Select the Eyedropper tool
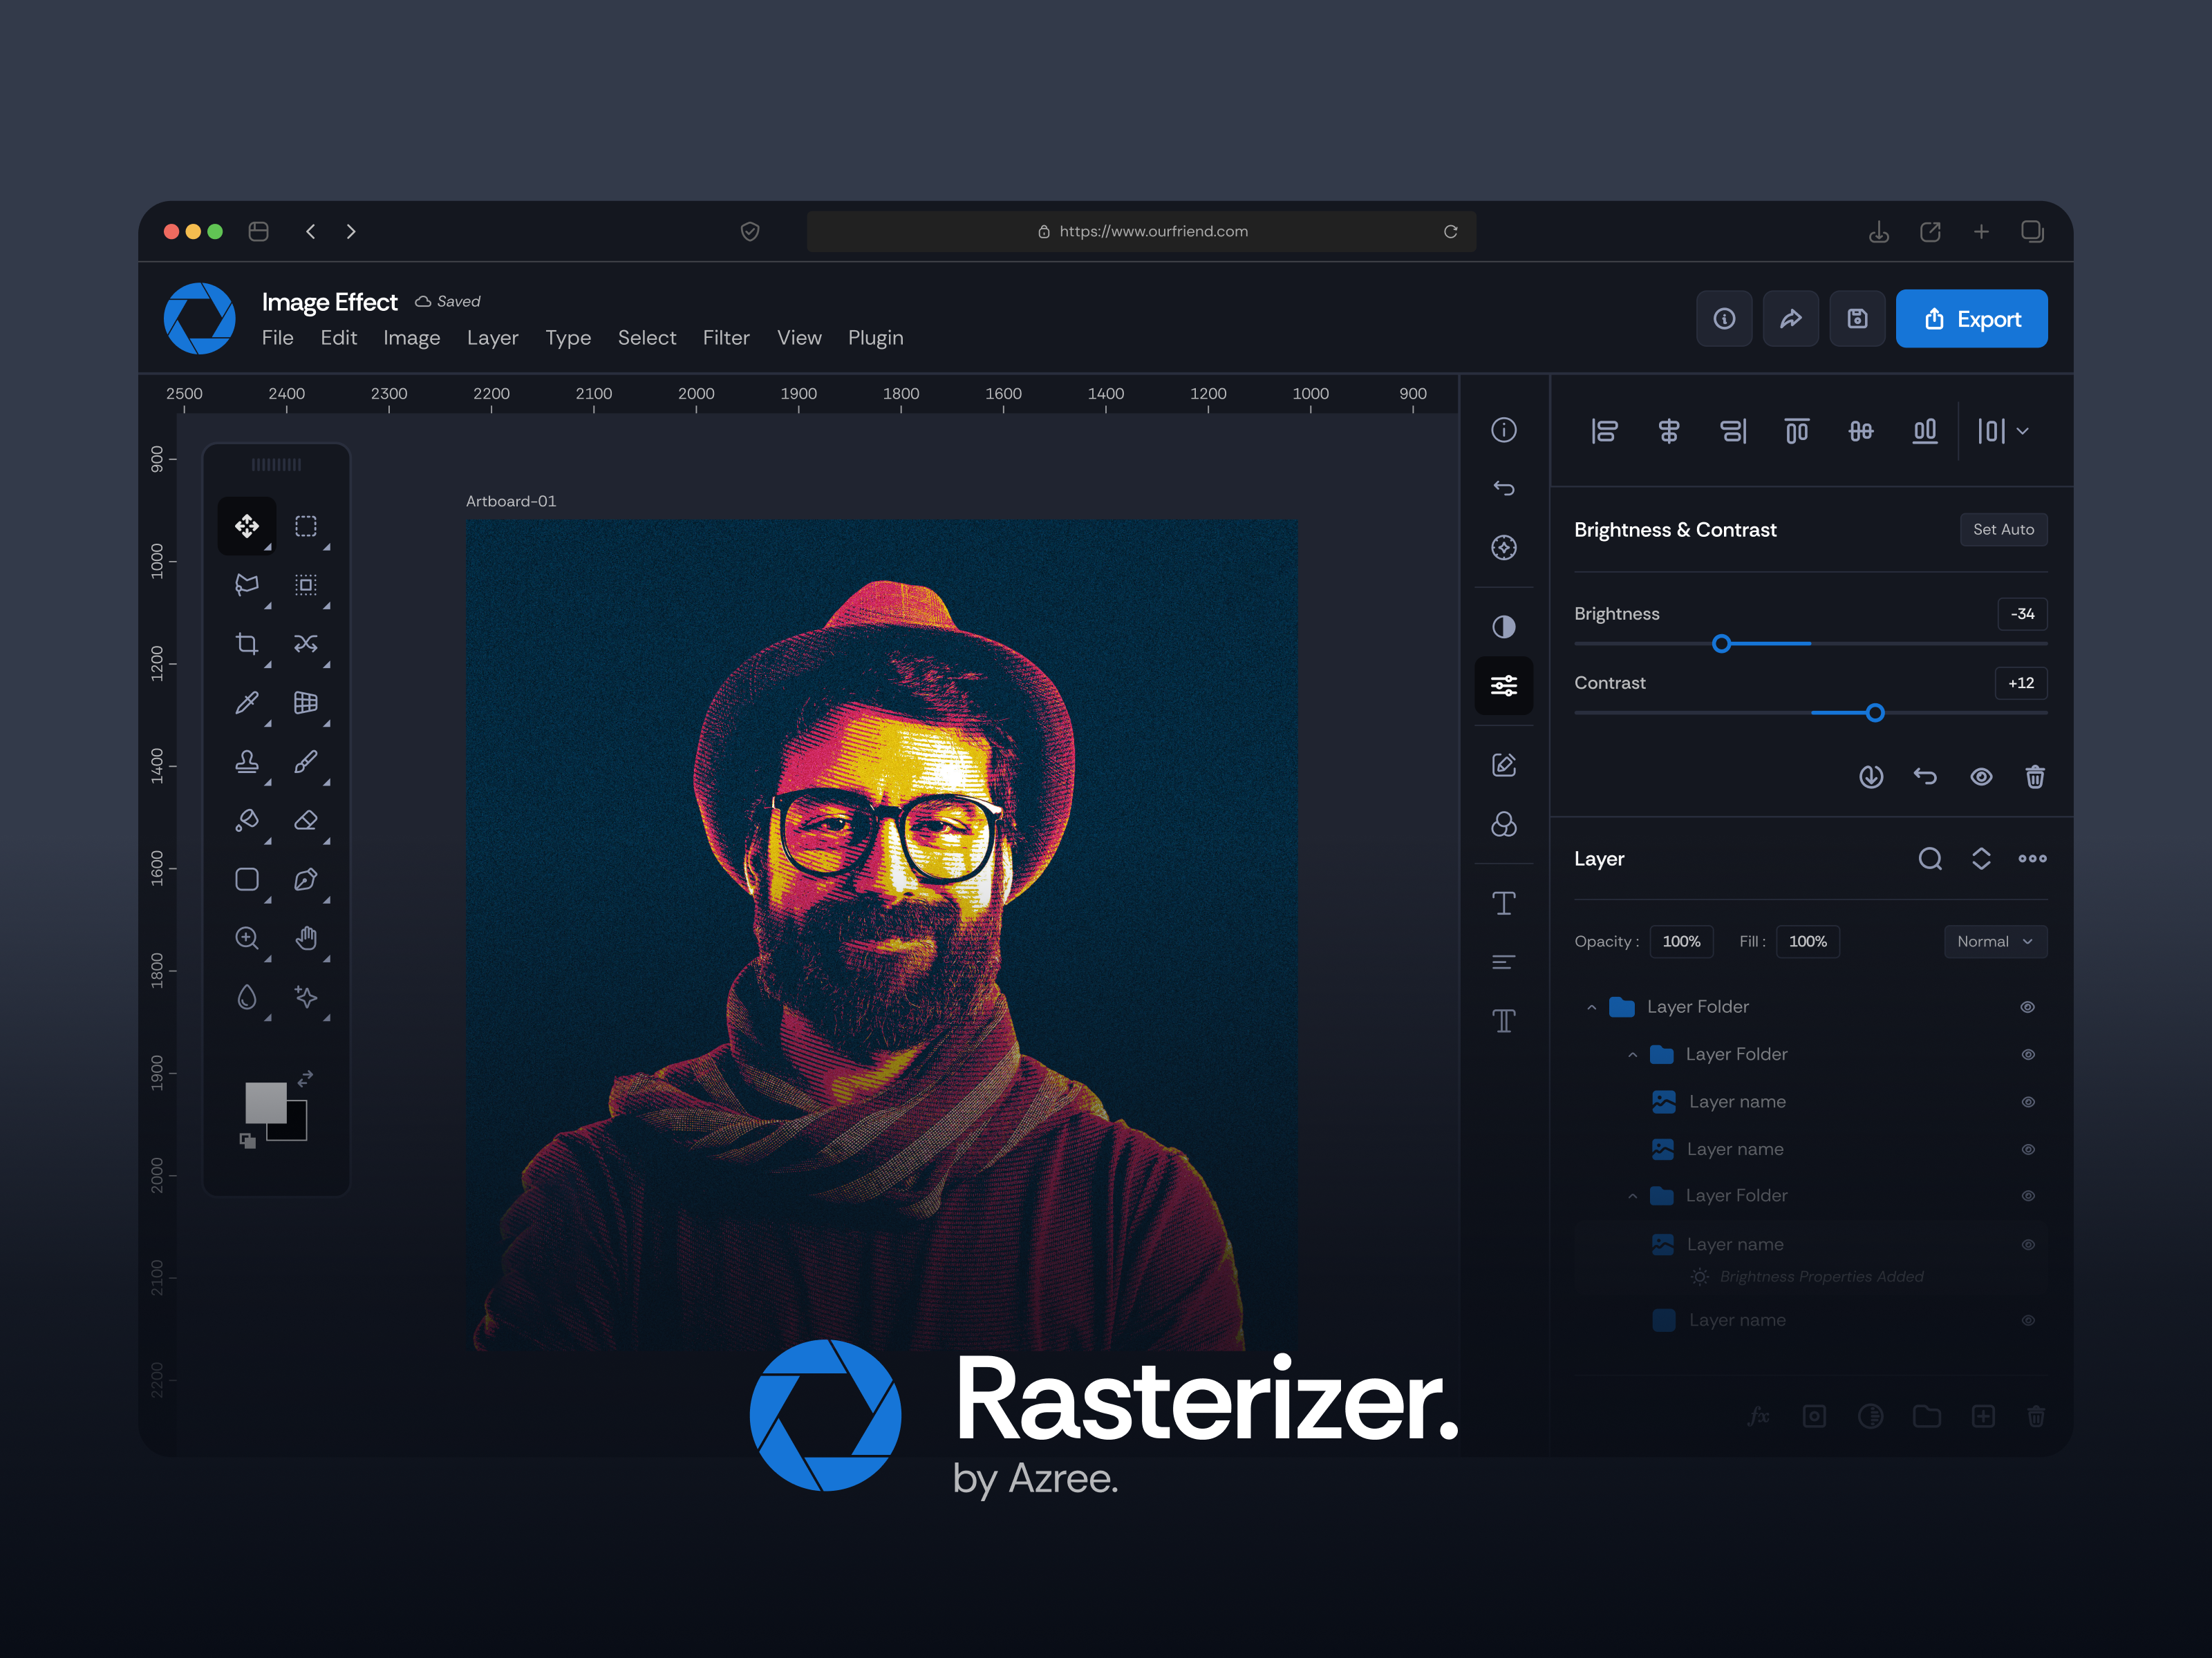Screen dimensions: 2212x1658 click(248, 703)
